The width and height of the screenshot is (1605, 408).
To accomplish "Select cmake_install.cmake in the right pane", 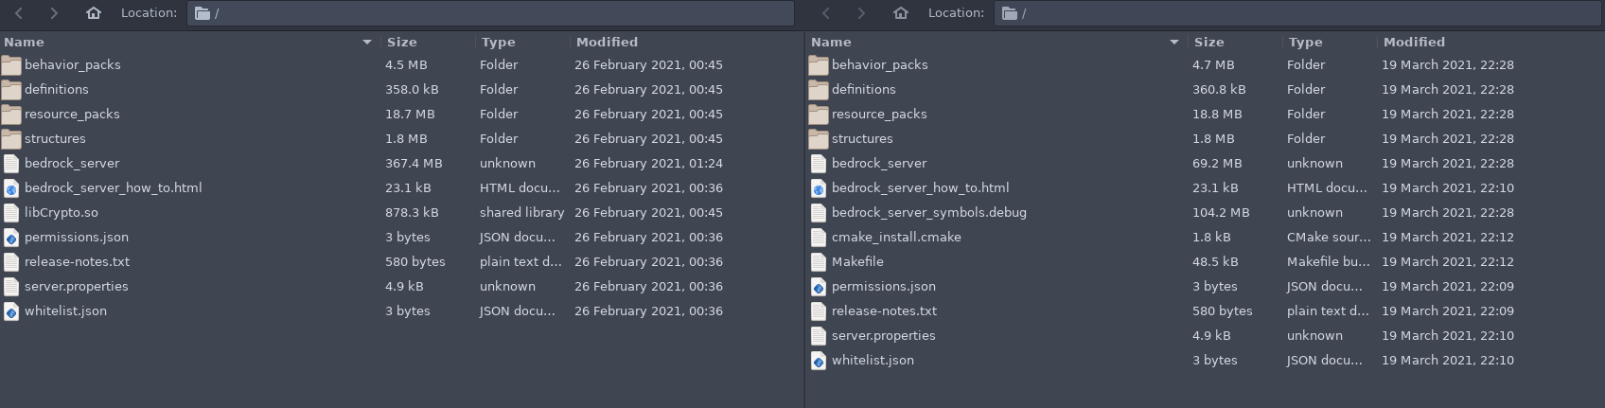I will point(896,238).
